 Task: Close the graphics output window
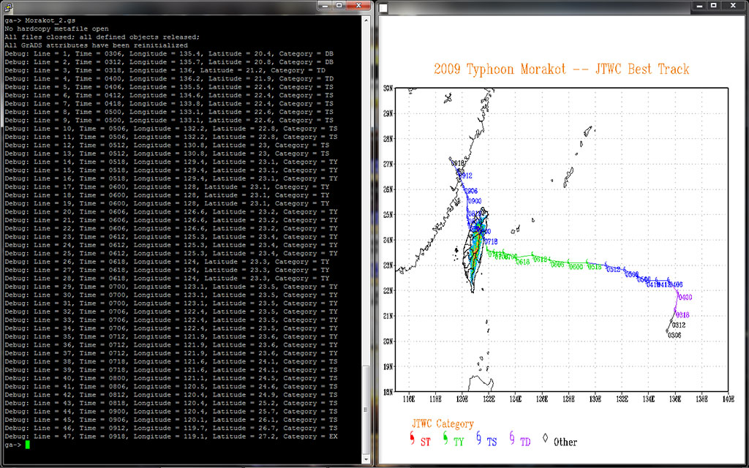733,6
